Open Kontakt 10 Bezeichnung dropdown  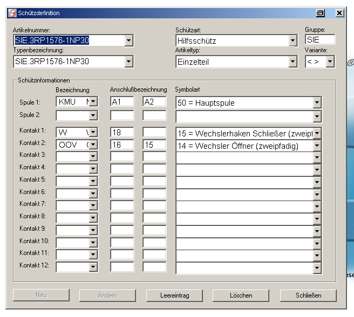[93, 243]
